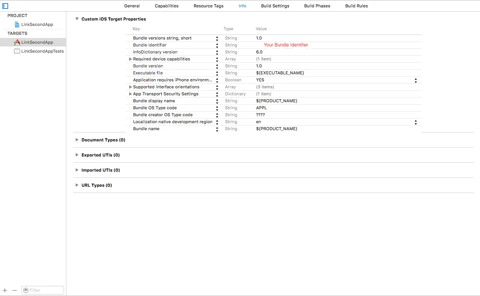This screenshot has width=480, height=296.
Task: Select the Bundle OS Type code key
Action: pos(155,108)
